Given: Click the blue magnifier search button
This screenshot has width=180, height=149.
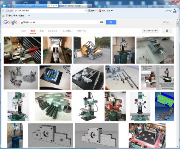Looking at the screenshot, I should [111, 22].
